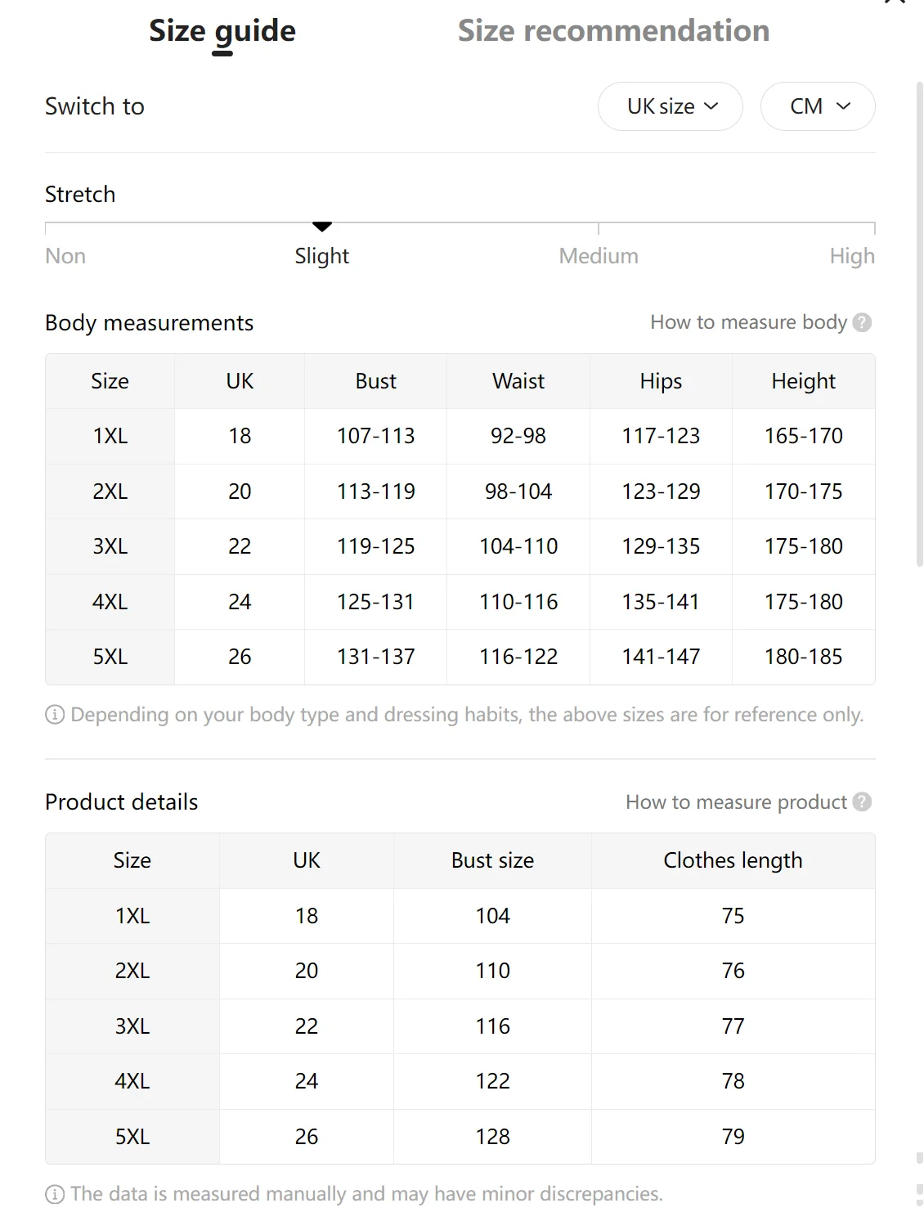This screenshot has height=1221, width=924.
Task: Open the UK size dropdown
Action: (x=671, y=106)
